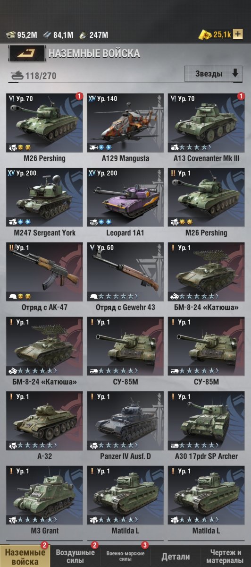Viewport: 251px width, 567px height.
Task: Open the Детали tab
Action: (x=176, y=557)
